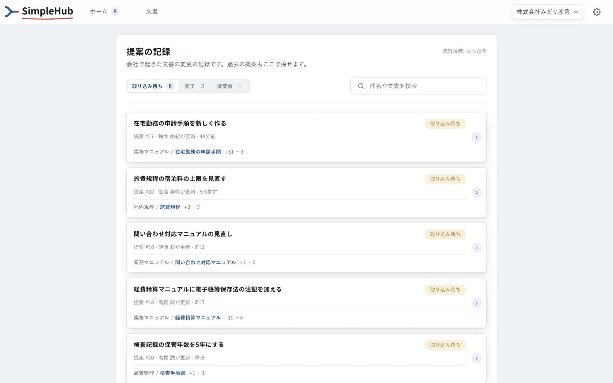The width and height of the screenshot is (613, 383).
Task: Click 取り込み待ち badge on proposal #16
Action: pos(445,234)
